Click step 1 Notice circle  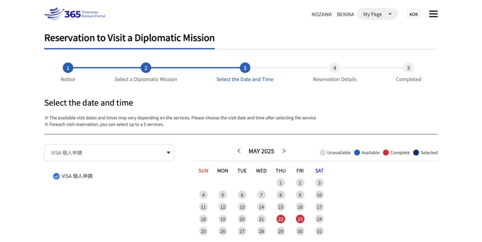point(68,68)
